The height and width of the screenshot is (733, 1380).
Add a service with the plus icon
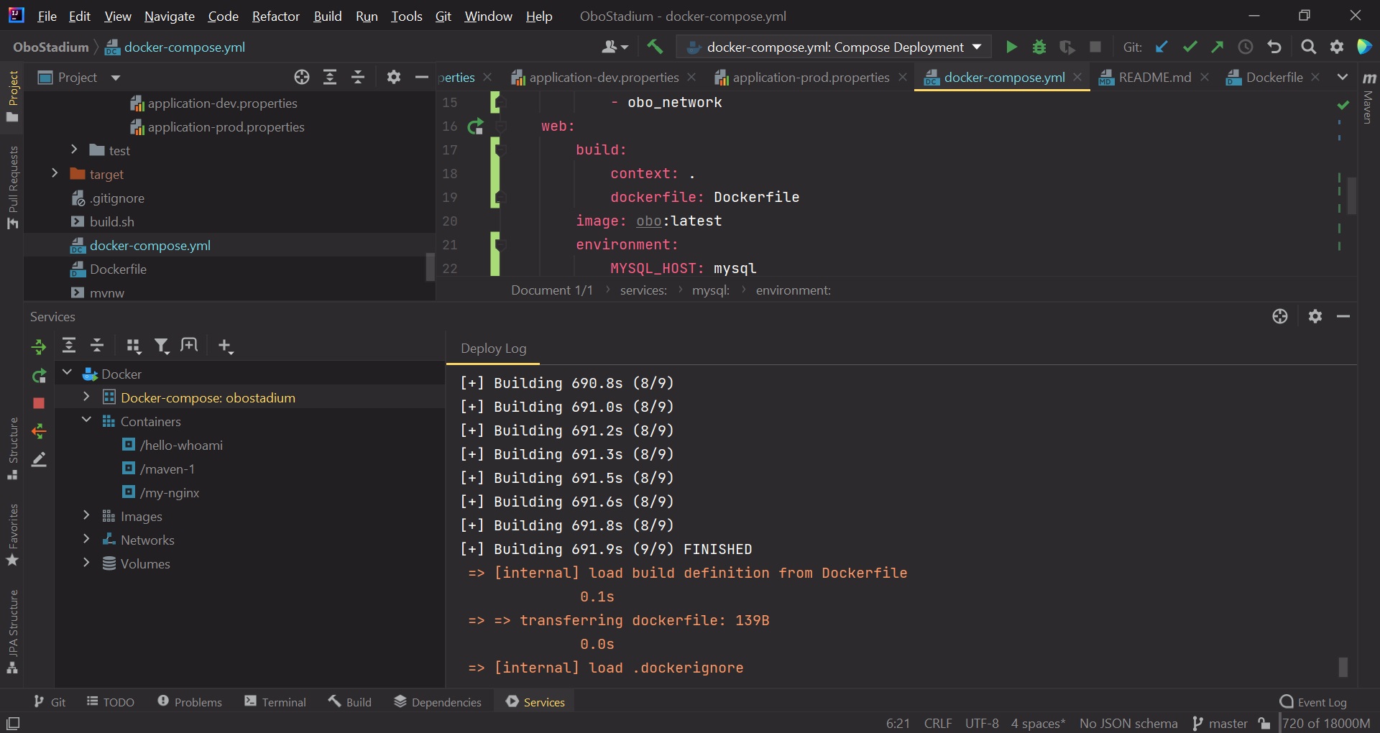[x=226, y=346]
